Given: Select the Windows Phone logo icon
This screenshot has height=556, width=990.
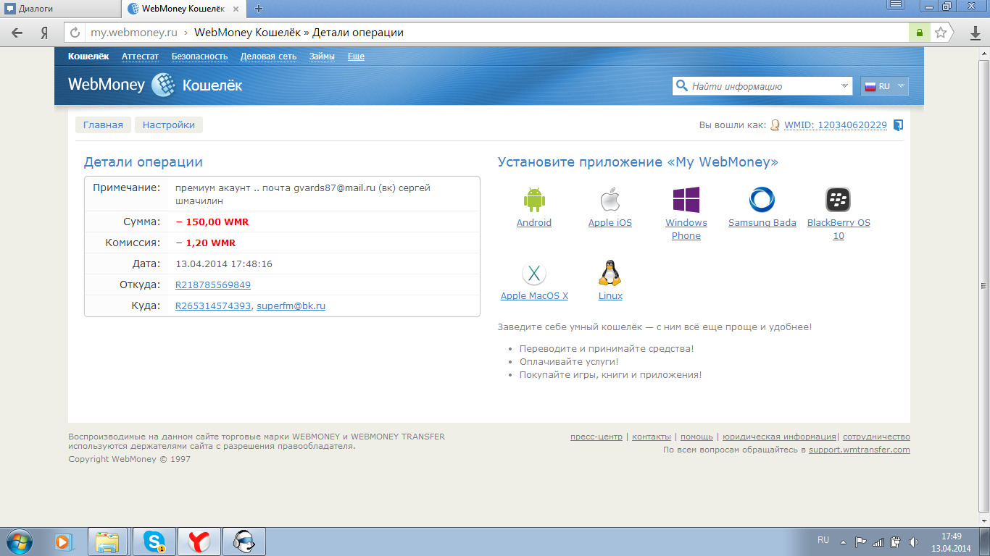Looking at the screenshot, I should [x=686, y=199].
